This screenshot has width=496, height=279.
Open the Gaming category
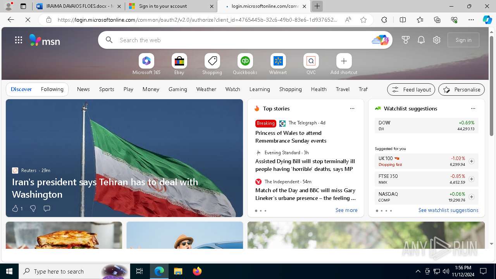pos(178,89)
